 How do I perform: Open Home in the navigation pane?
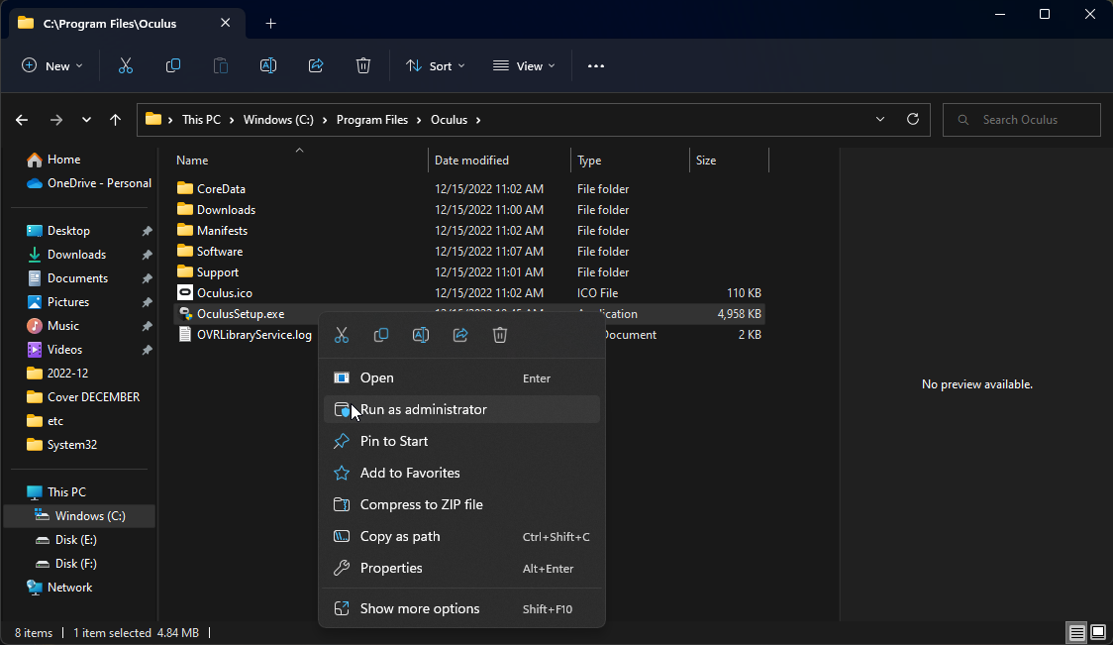click(53, 160)
